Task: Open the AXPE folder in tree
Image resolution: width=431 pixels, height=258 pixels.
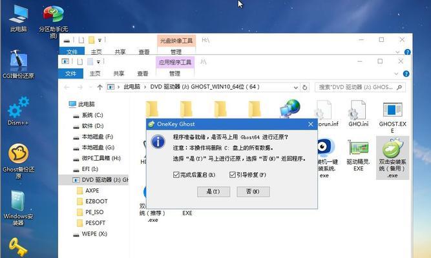Action: click(x=89, y=191)
